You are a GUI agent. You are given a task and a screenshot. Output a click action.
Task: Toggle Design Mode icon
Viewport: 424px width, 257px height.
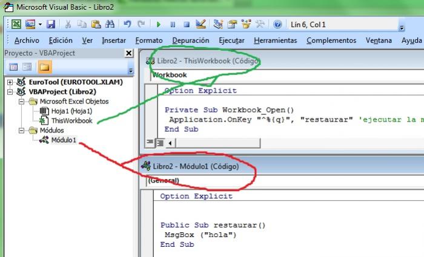(x=200, y=24)
